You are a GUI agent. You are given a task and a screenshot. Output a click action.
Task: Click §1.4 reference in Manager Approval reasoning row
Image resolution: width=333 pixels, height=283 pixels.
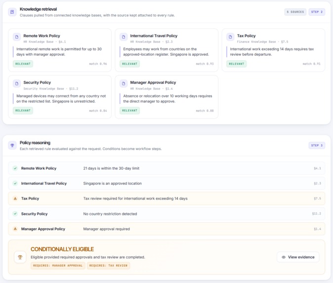coord(318,229)
